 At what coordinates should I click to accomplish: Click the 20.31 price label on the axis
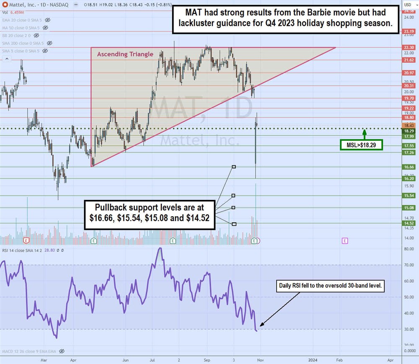pos(409,86)
